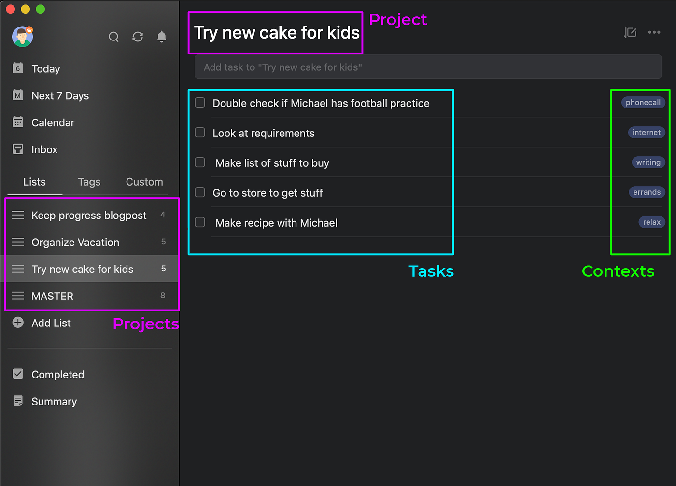This screenshot has width=676, height=486.
Task: Click the sync refresh icon
Action: (x=138, y=37)
